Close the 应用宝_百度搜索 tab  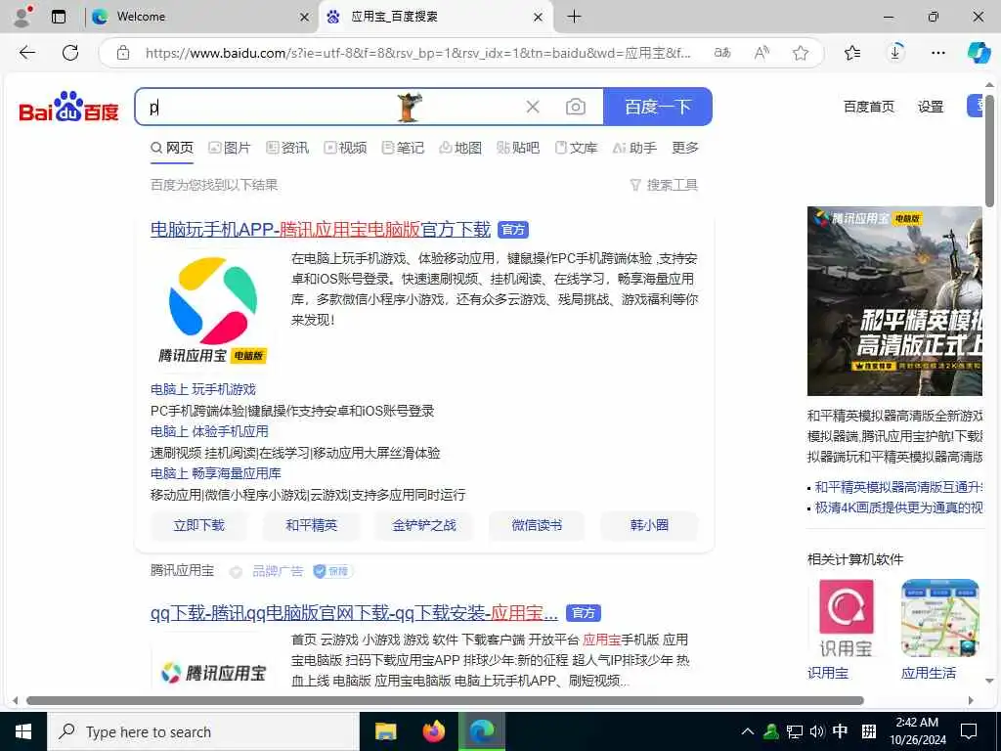539,18
